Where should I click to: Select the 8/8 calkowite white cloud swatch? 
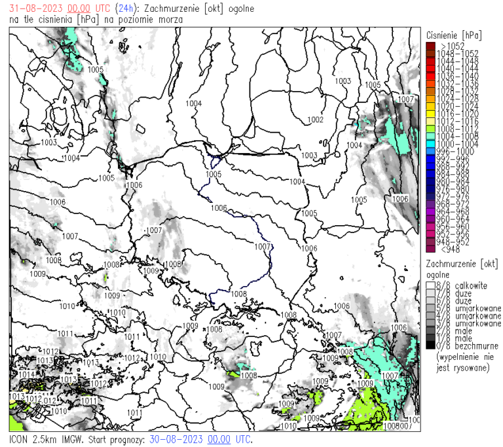tap(430, 285)
